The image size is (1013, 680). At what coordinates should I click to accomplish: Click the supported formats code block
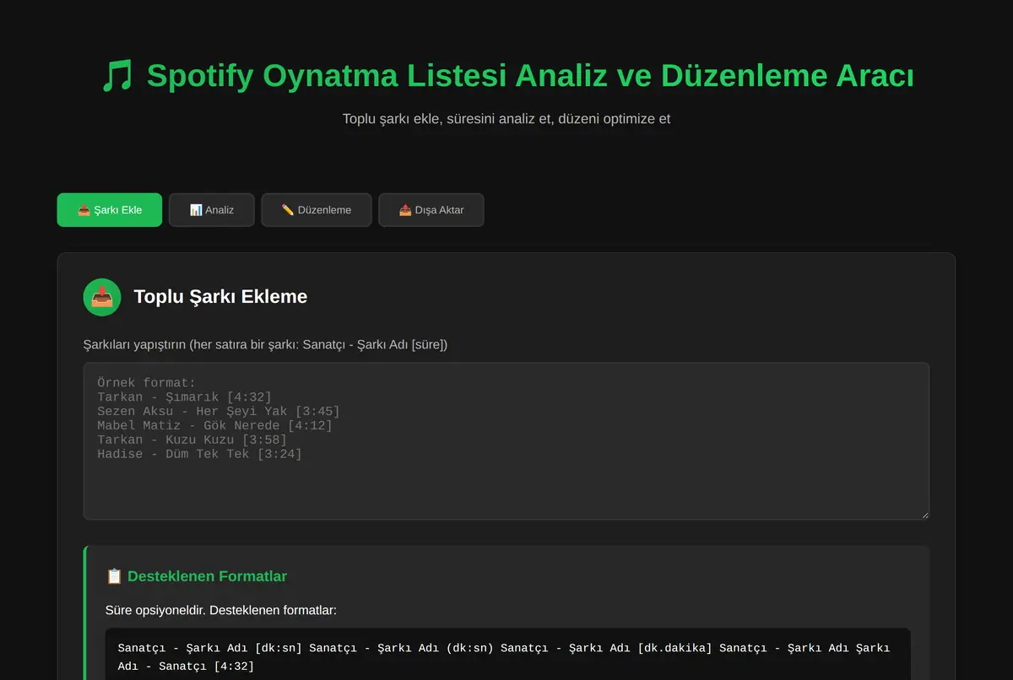click(x=508, y=654)
